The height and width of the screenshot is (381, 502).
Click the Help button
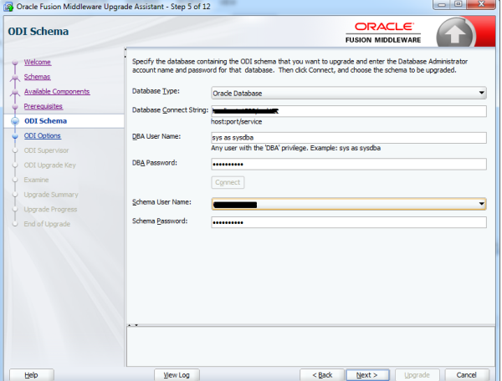32,374
